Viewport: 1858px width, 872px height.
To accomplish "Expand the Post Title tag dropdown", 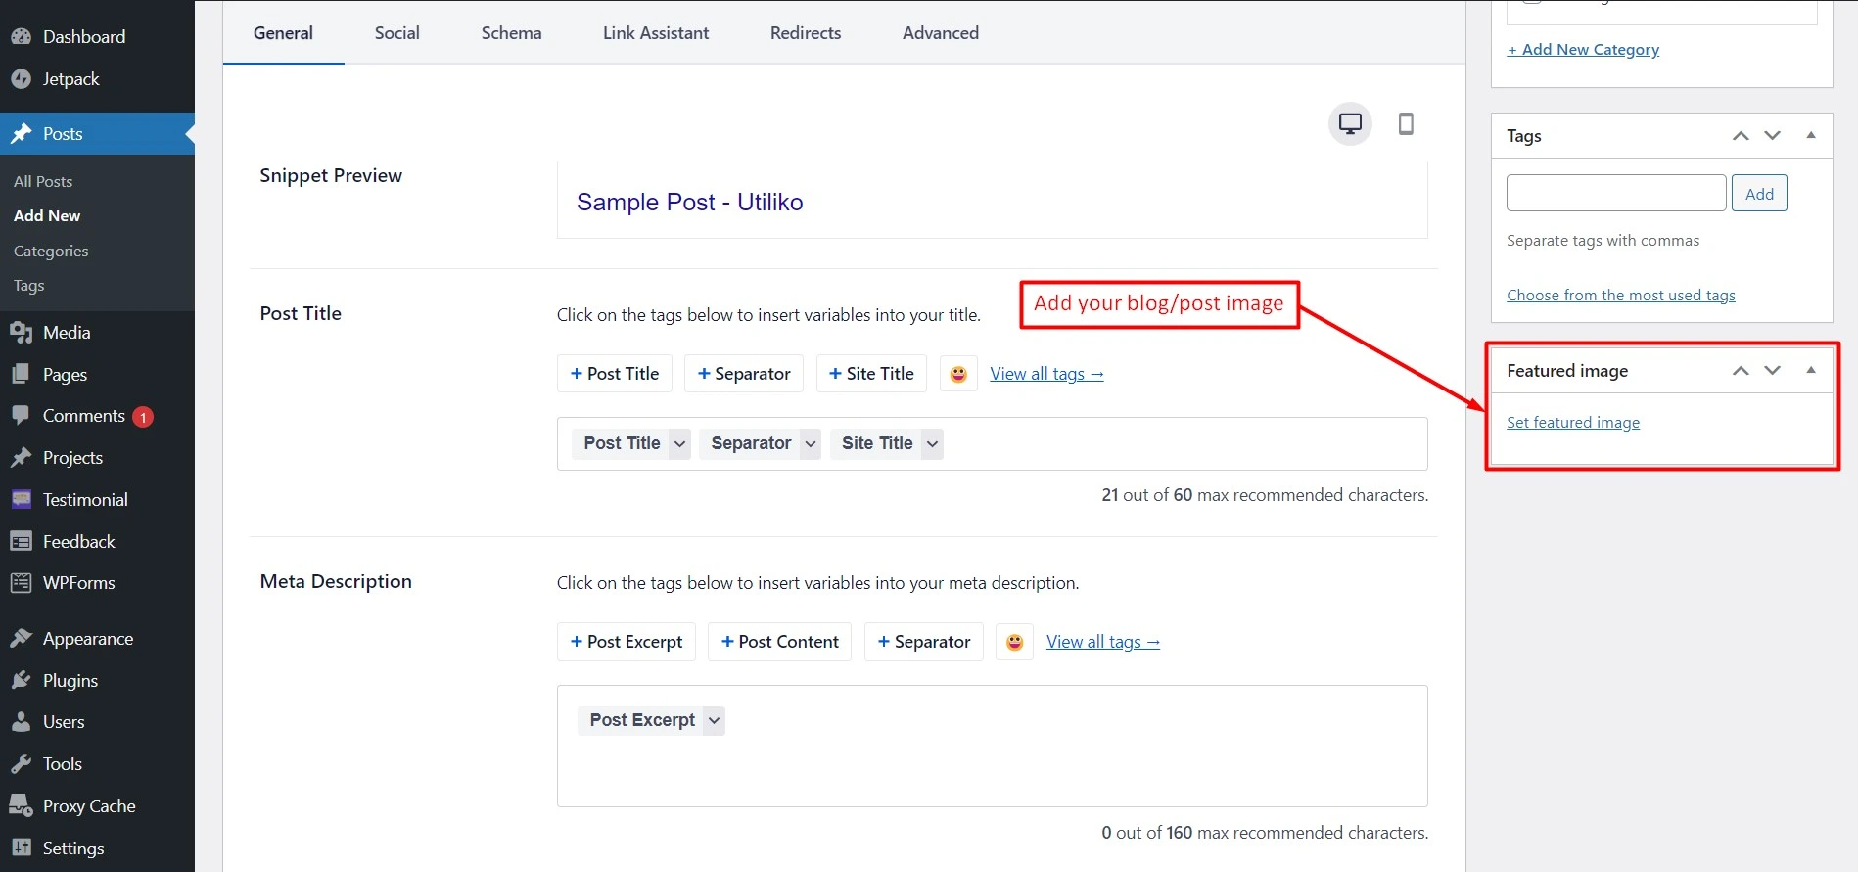I will pyautogui.click(x=679, y=444).
